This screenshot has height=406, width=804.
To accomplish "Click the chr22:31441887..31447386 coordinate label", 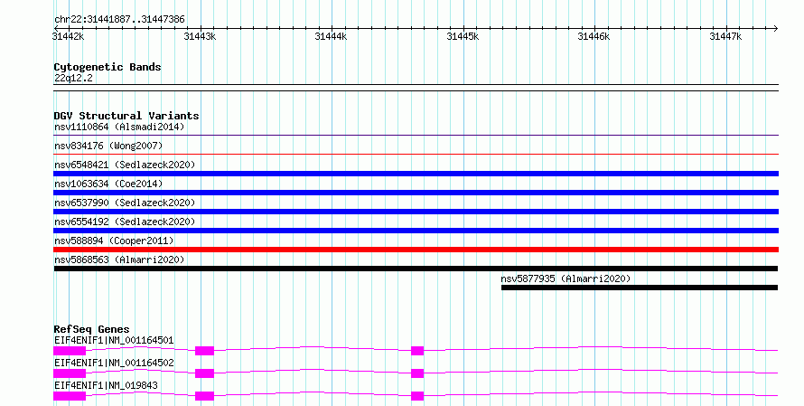I will click(x=119, y=20).
